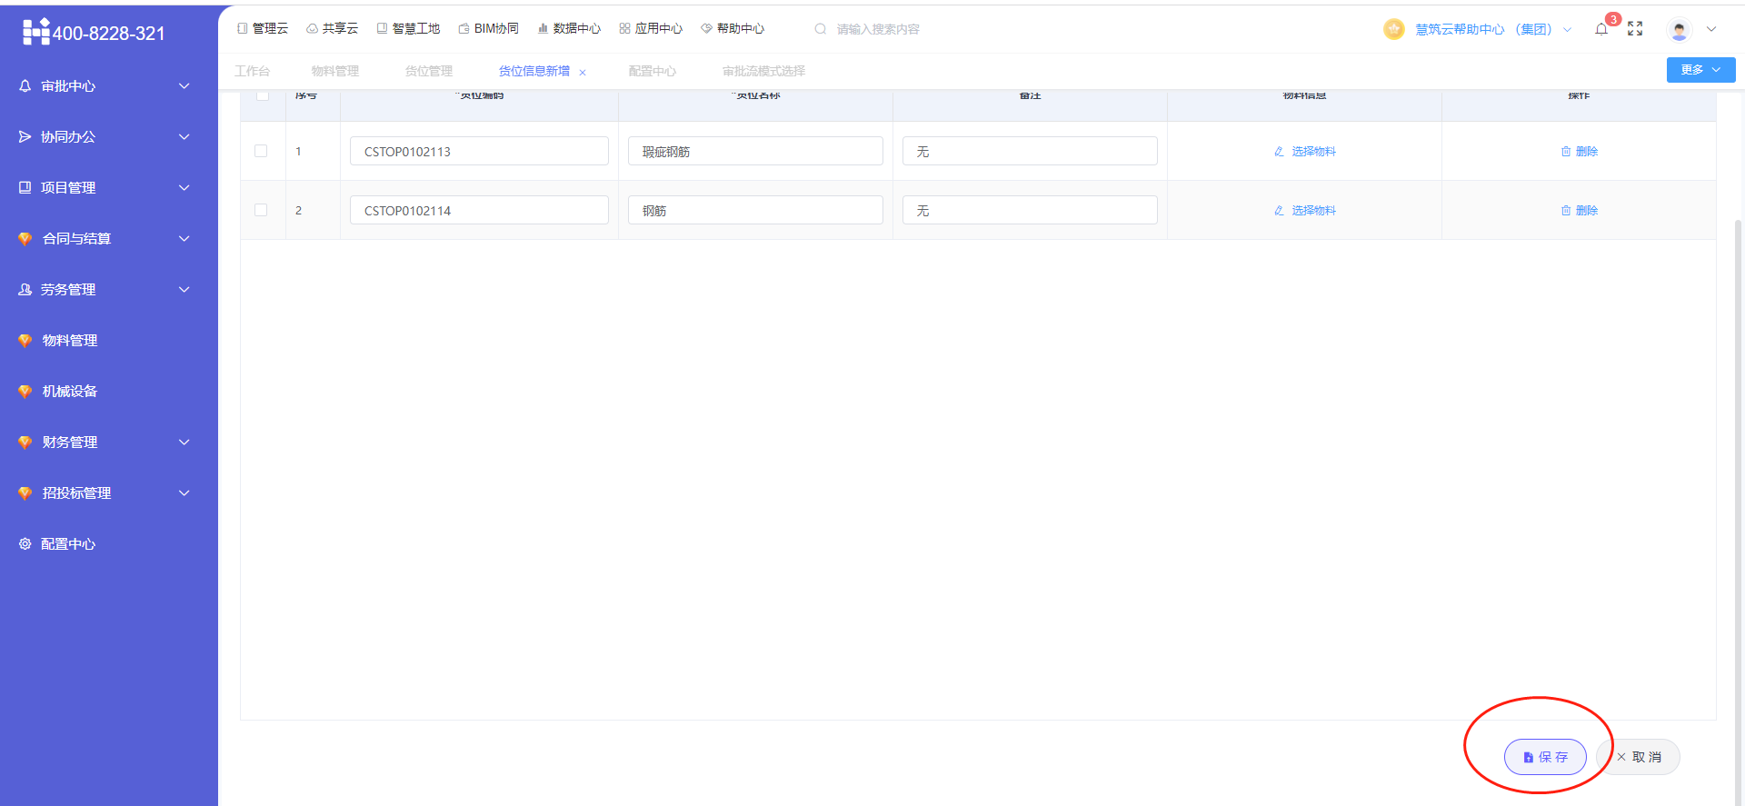Expand the 项目管理 chevron
This screenshot has height=806, width=1745.
[x=184, y=187]
